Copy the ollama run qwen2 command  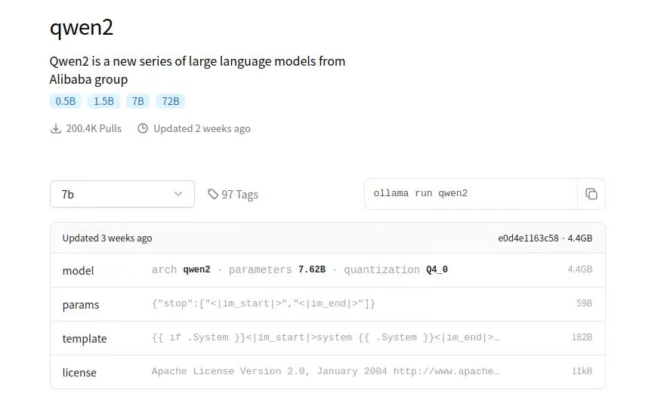pyautogui.click(x=591, y=194)
